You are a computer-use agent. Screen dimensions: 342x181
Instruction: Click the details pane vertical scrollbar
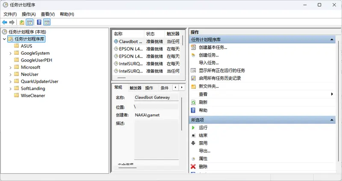(x=181, y=114)
